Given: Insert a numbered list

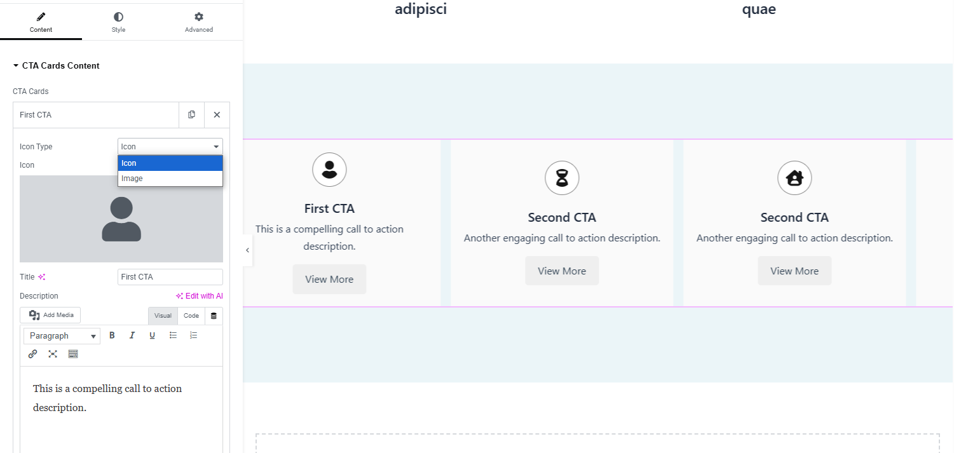Looking at the screenshot, I should (193, 335).
